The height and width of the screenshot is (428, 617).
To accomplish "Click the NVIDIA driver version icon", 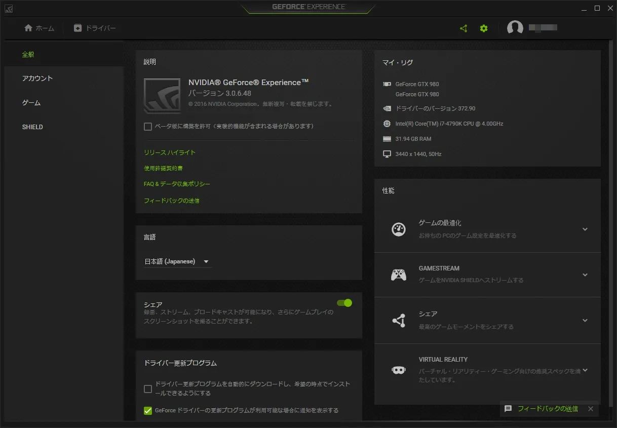I will click(x=387, y=108).
